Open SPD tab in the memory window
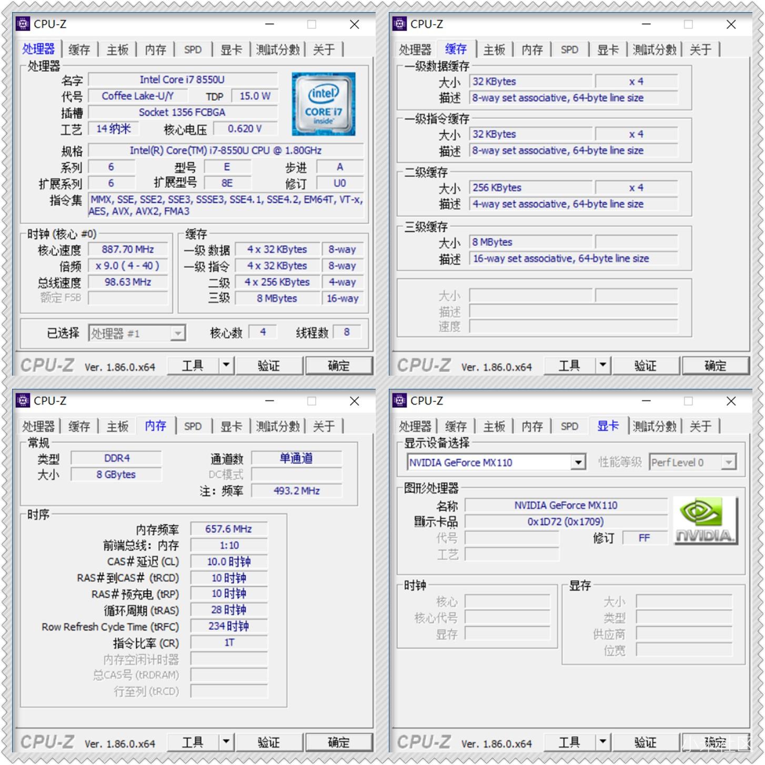765x765 pixels. (x=193, y=426)
